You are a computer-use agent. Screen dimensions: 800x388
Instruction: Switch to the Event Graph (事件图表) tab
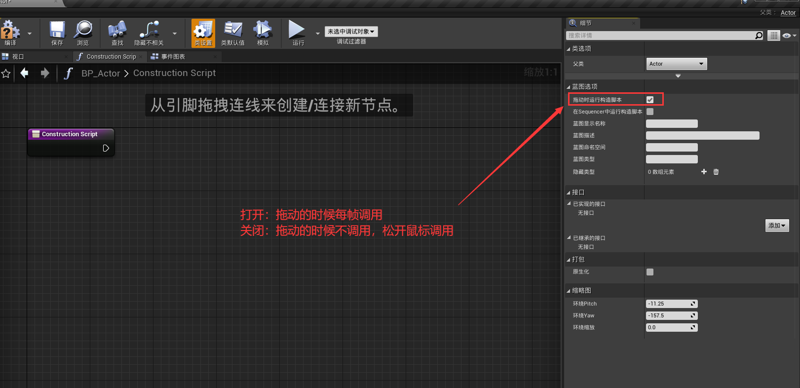pyautogui.click(x=173, y=57)
